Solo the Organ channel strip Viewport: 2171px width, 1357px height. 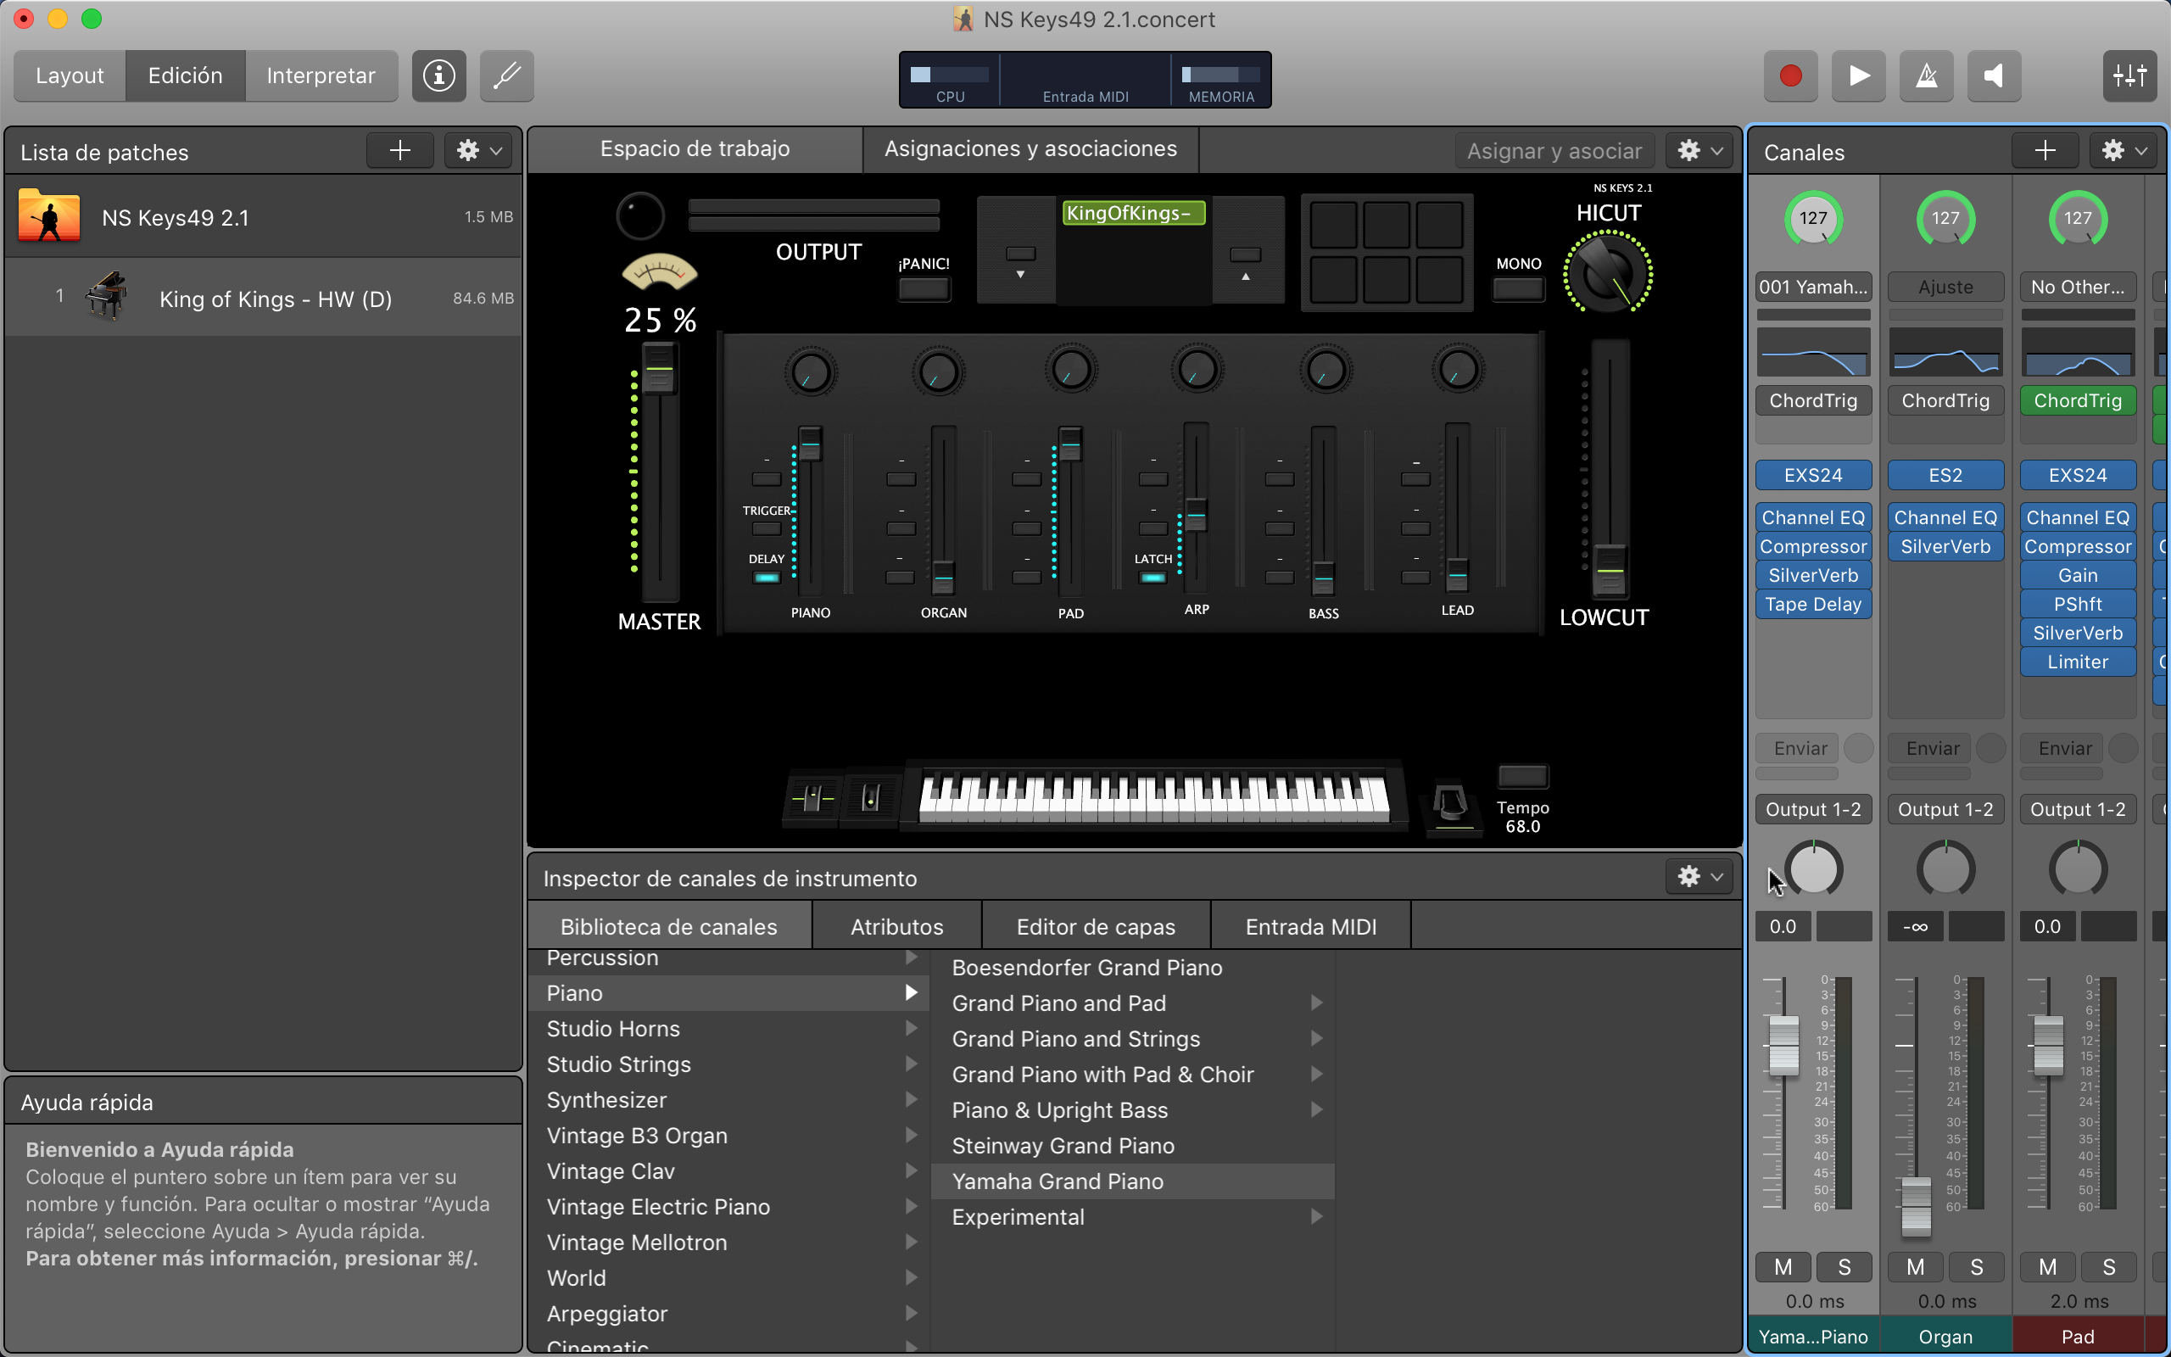pyautogui.click(x=1976, y=1266)
